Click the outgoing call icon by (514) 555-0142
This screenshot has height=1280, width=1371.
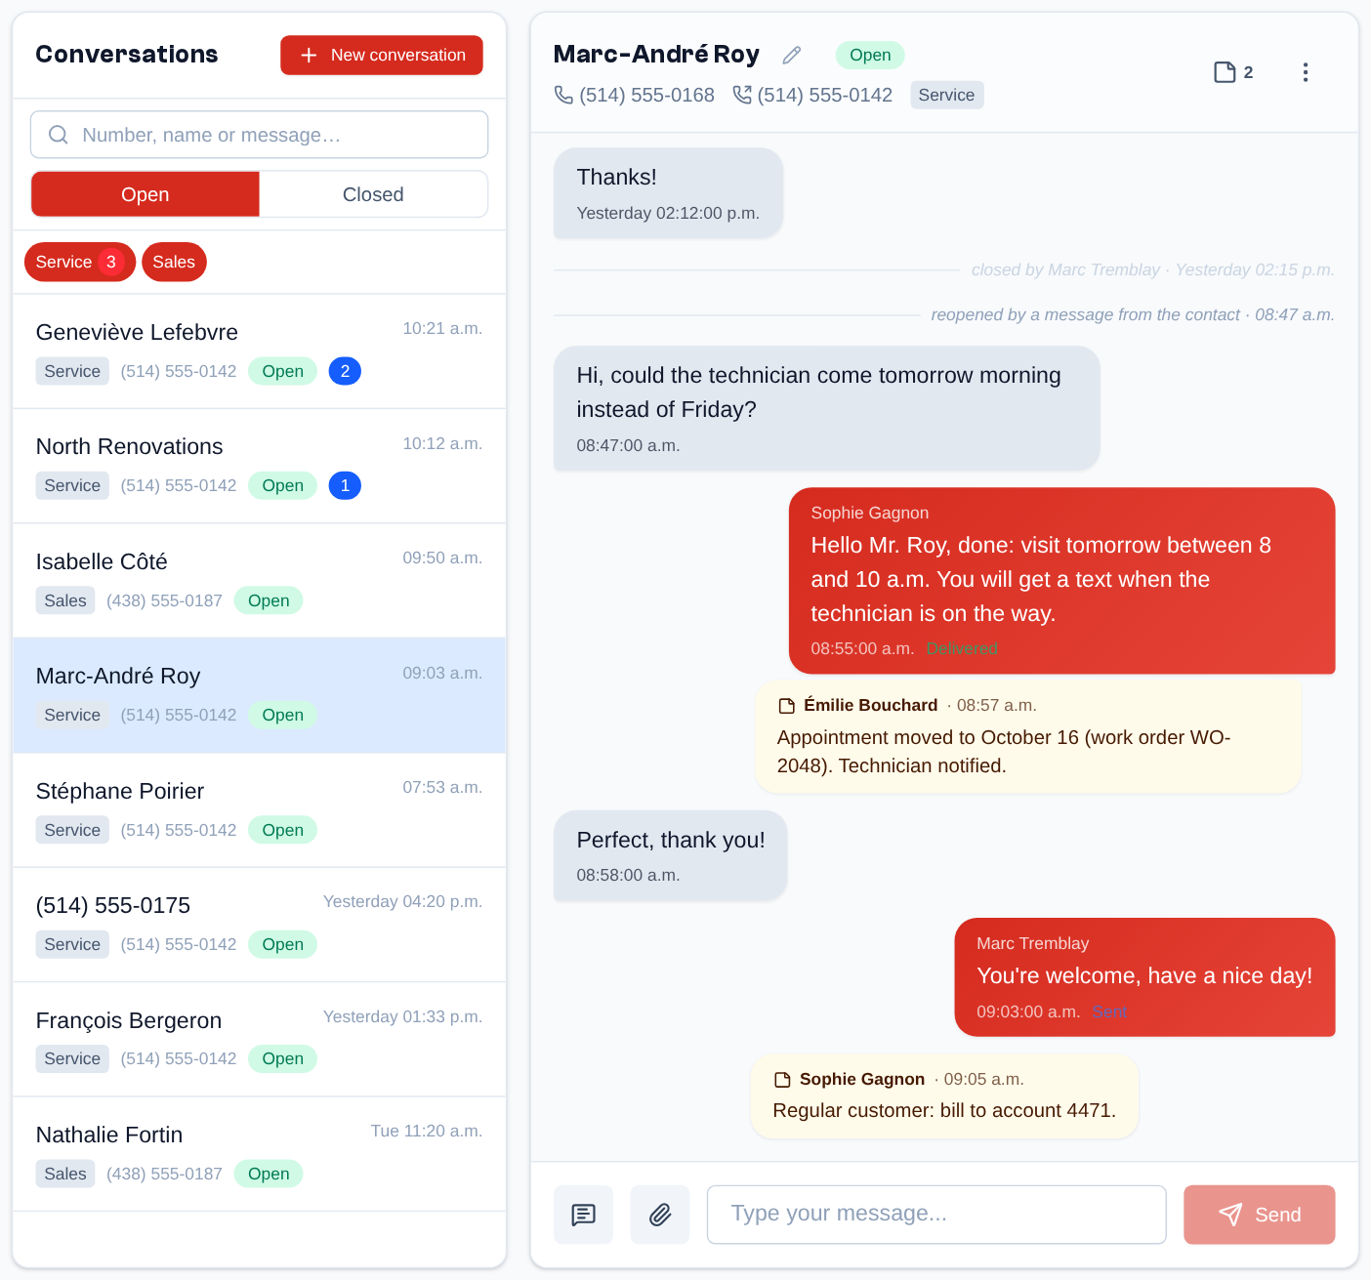coord(742,95)
